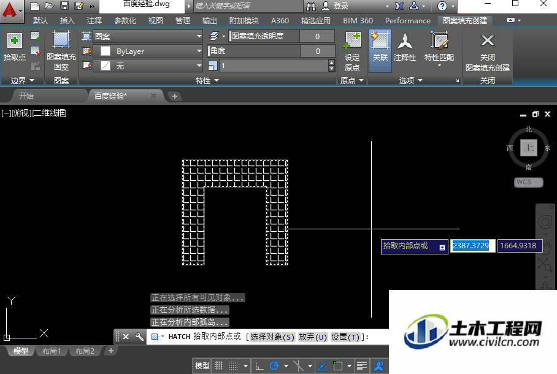Open the 视图 (View) ribbon tab
The image size is (557, 374).
(x=156, y=21)
